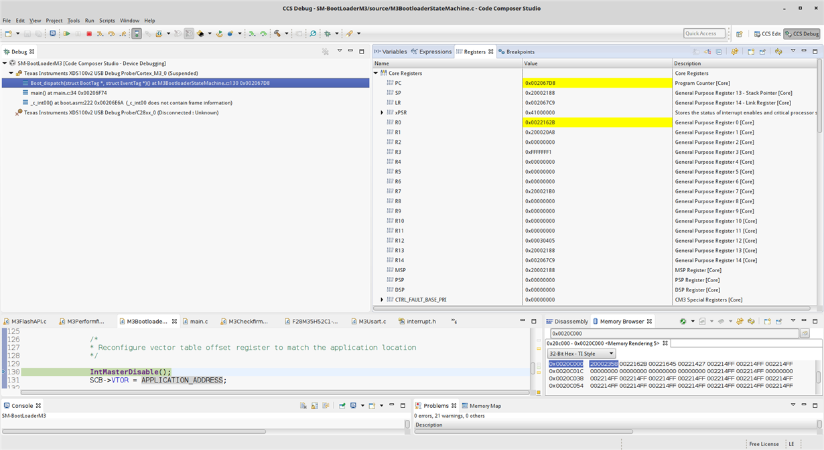Image resolution: width=824 pixels, height=450 pixels.
Task: Expand the CTRL_FAULT_BASE_PRI register
Action: pos(383,300)
